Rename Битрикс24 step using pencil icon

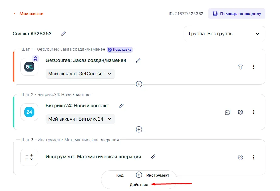click(x=121, y=106)
